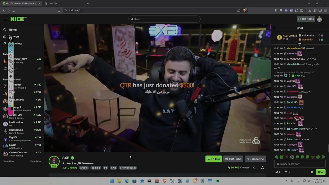
Task: Select the eraser annotation tool
Action: 11,71
